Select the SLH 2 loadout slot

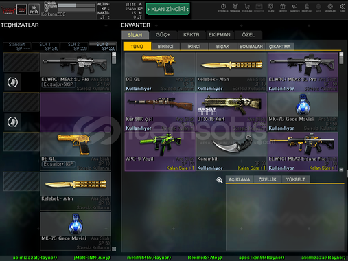[73, 46]
